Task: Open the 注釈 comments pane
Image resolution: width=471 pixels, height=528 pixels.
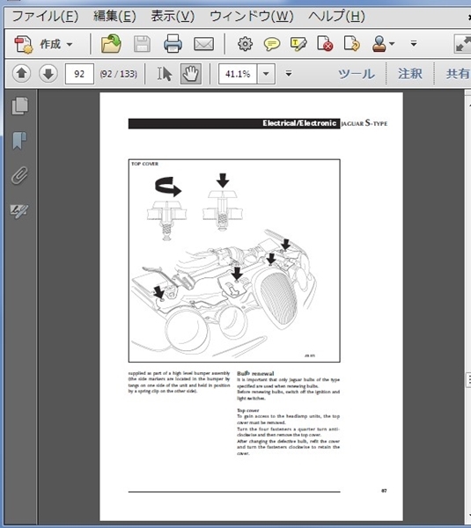Action: pyautogui.click(x=410, y=74)
